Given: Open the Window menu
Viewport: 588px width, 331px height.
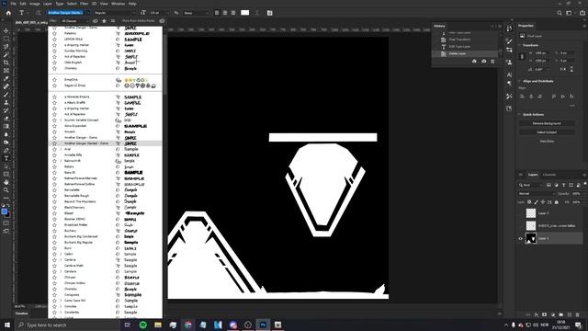Looking at the screenshot, I should (118, 4).
